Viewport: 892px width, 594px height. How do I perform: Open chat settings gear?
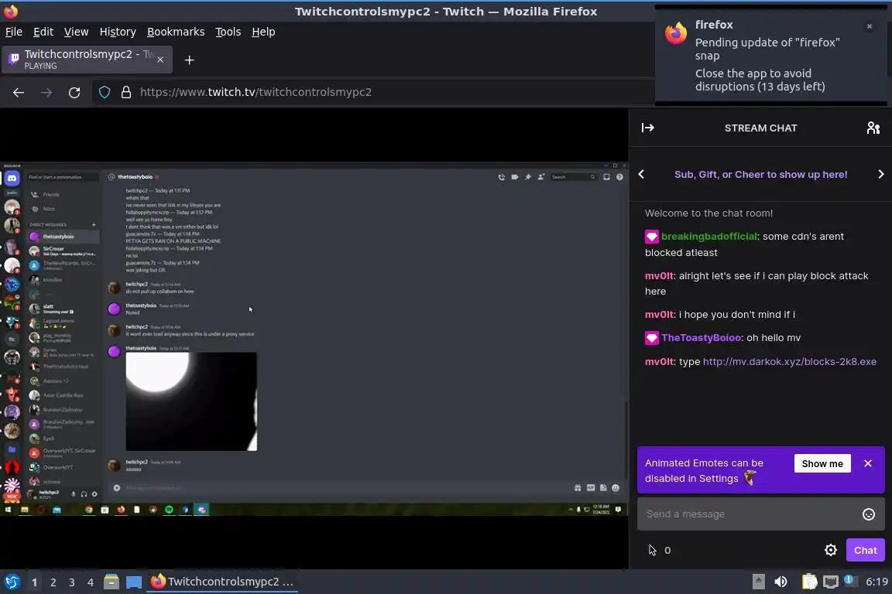pos(831,550)
